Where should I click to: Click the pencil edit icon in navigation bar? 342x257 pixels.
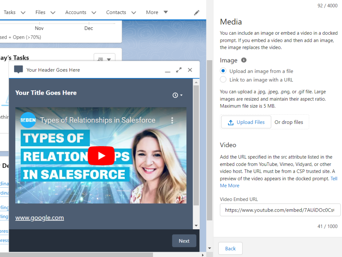point(197,13)
